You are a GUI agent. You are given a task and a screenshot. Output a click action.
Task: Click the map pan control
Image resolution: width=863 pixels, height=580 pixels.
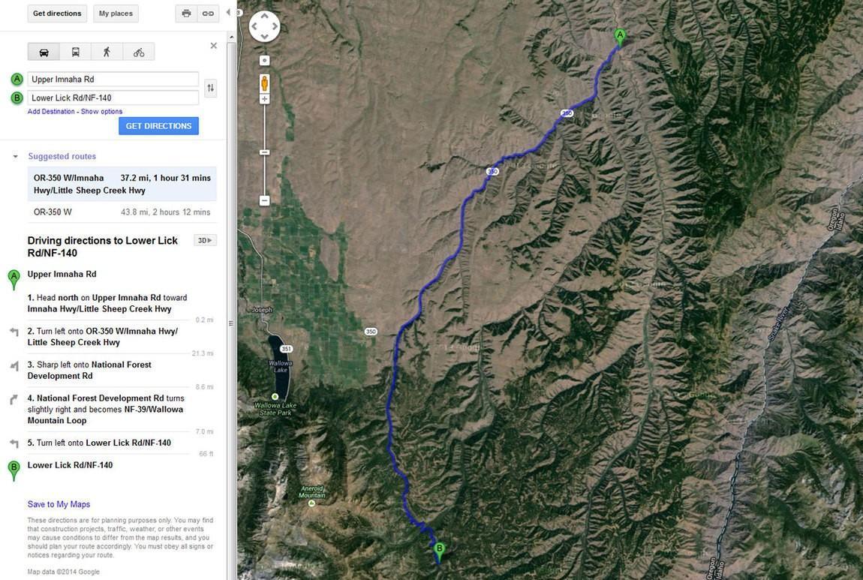click(264, 26)
